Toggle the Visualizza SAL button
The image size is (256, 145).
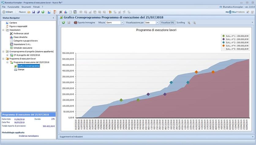[168, 23]
